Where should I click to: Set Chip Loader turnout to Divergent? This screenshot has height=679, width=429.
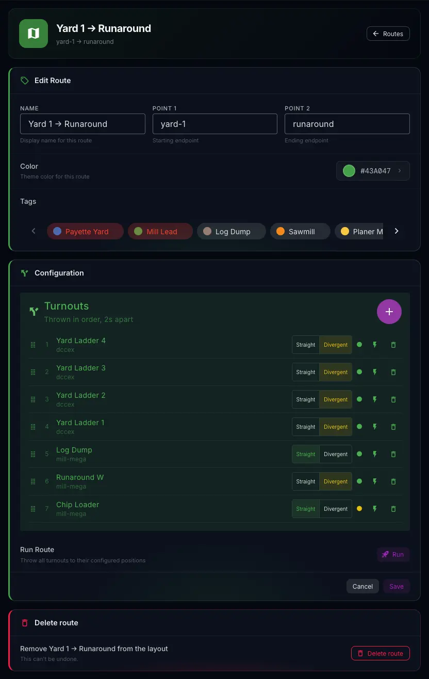click(336, 509)
